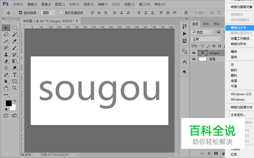
Task: Select the Pen tool
Action: tap(6, 75)
